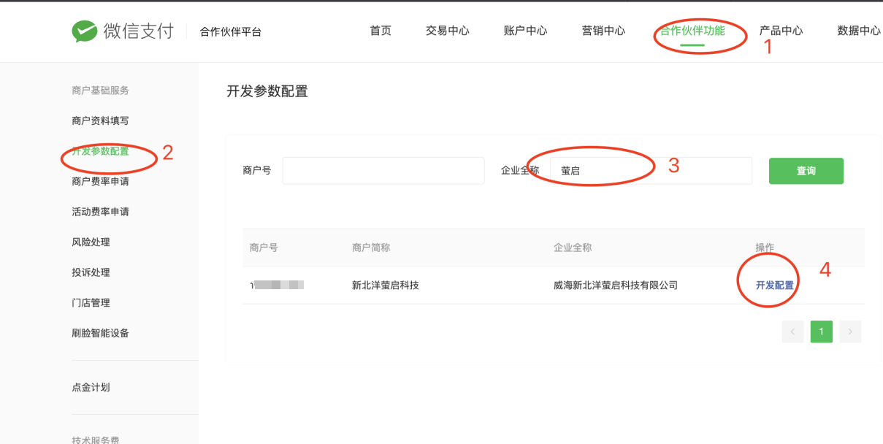Switch to 交易中心 in top navigation

(448, 31)
